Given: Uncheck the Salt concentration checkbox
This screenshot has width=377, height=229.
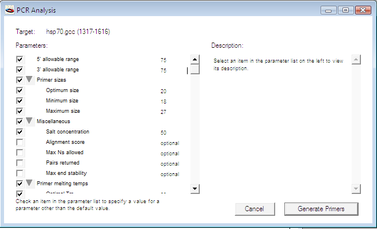Looking at the screenshot, I should (20, 132).
